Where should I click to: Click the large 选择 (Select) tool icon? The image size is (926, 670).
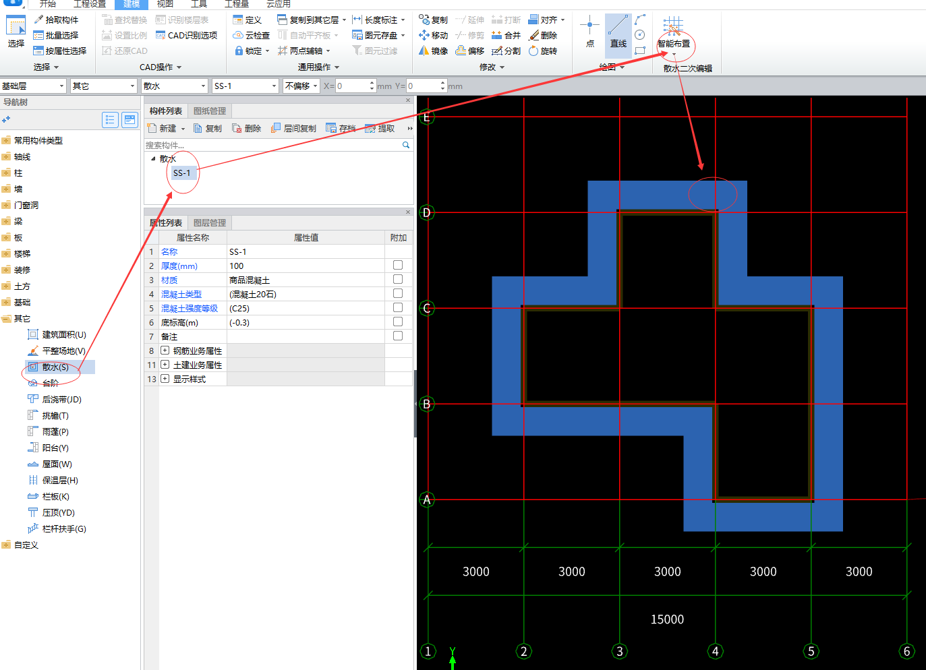16,32
